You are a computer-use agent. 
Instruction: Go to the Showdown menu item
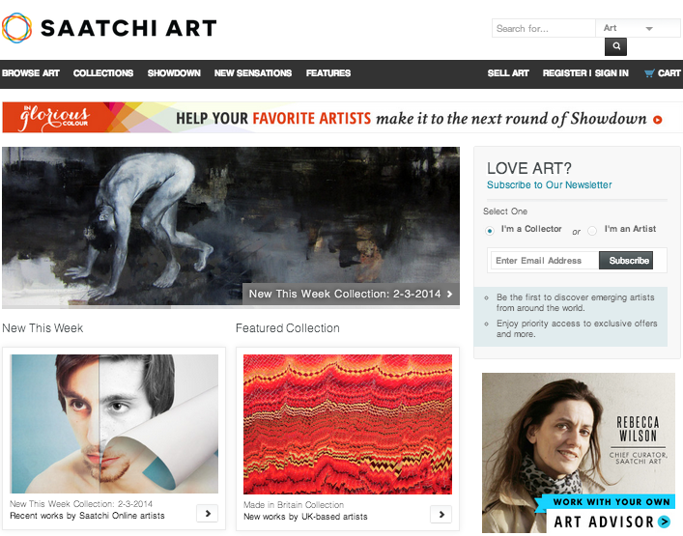(x=174, y=73)
